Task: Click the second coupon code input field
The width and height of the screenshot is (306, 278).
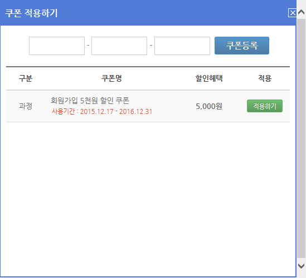Action: pos(119,46)
